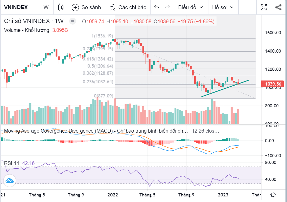Enter fullscreen chart mode
The image size is (287, 202).
click(x=264, y=7)
